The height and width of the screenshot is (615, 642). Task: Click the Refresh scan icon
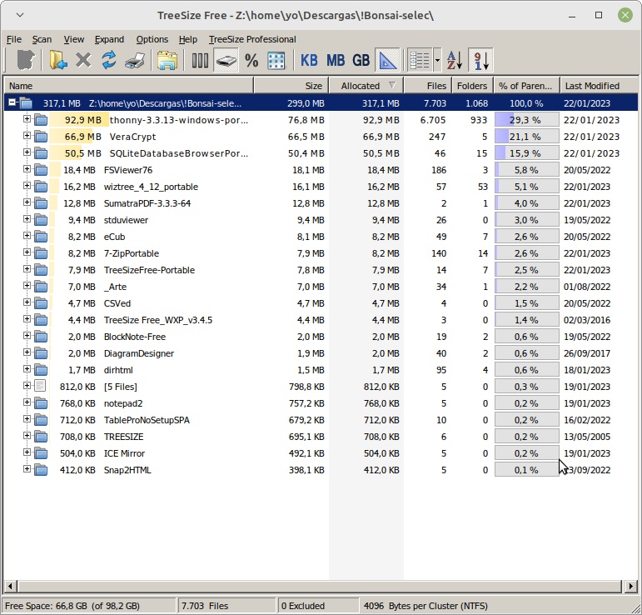click(x=108, y=60)
